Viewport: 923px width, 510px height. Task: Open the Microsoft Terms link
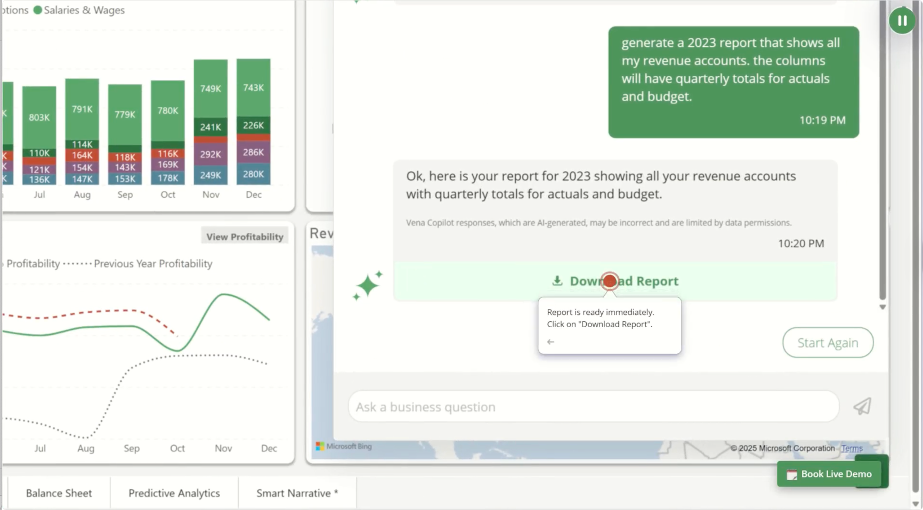click(x=851, y=448)
